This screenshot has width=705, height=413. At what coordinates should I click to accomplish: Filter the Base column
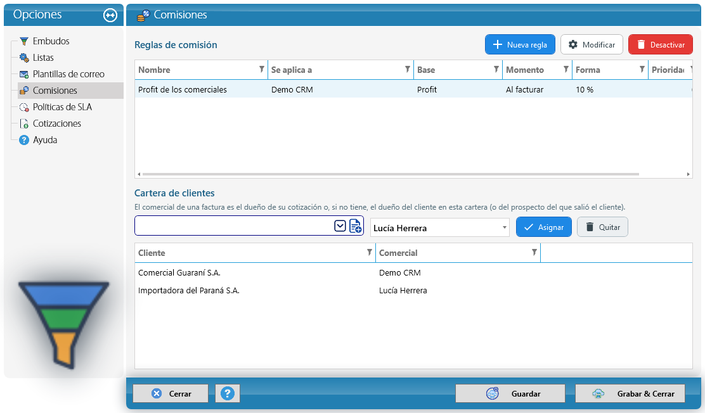496,69
